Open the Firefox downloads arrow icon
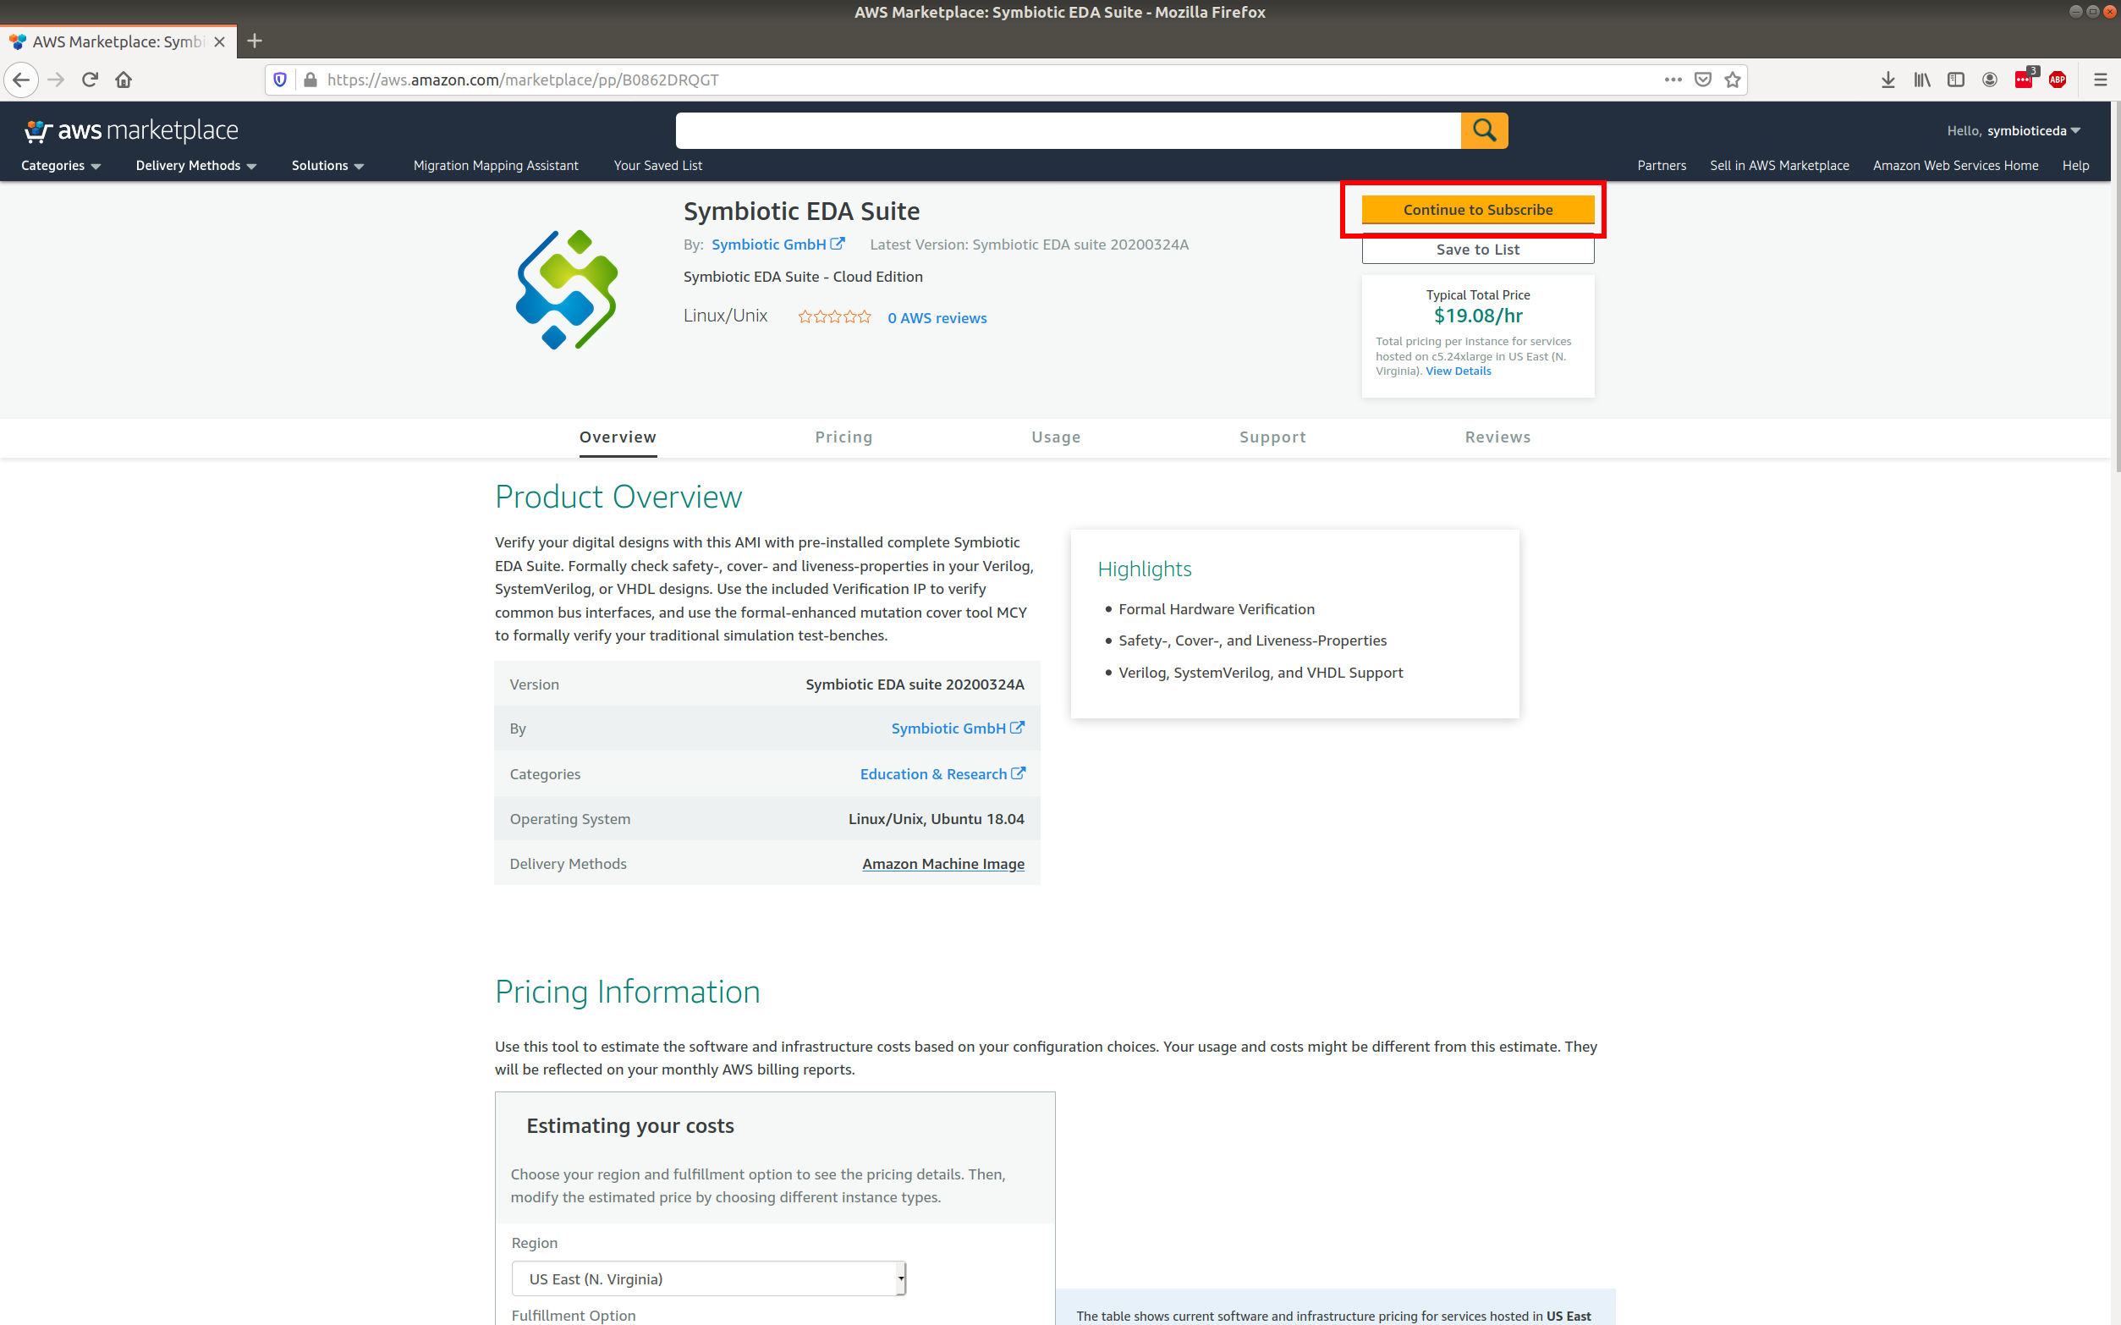 (x=1888, y=80)
